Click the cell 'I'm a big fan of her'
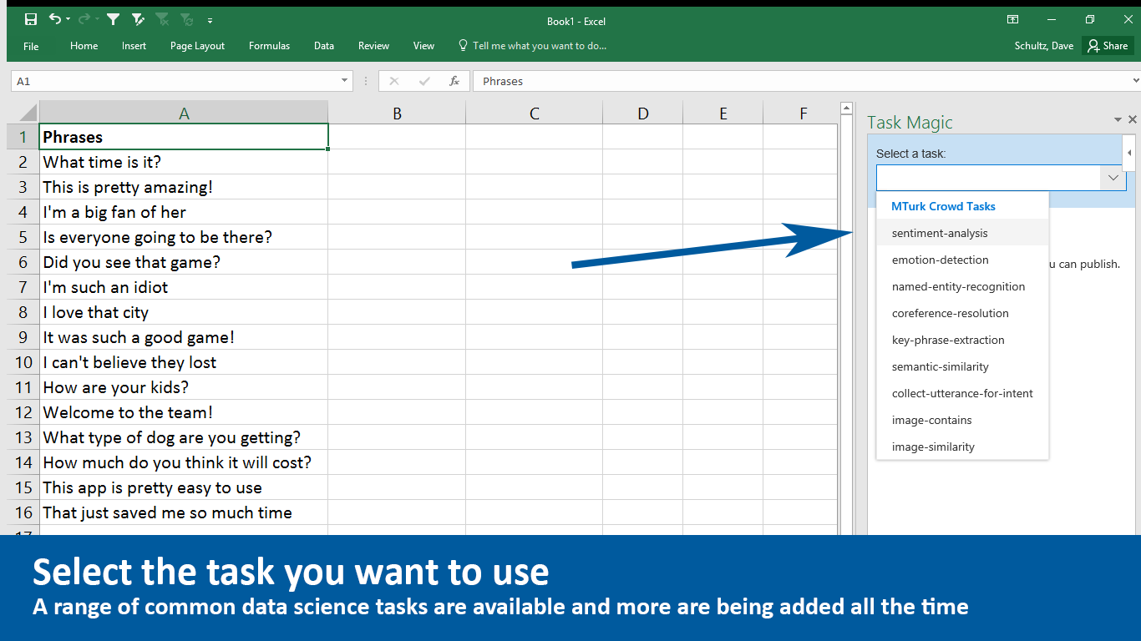 tap(184, 212)
